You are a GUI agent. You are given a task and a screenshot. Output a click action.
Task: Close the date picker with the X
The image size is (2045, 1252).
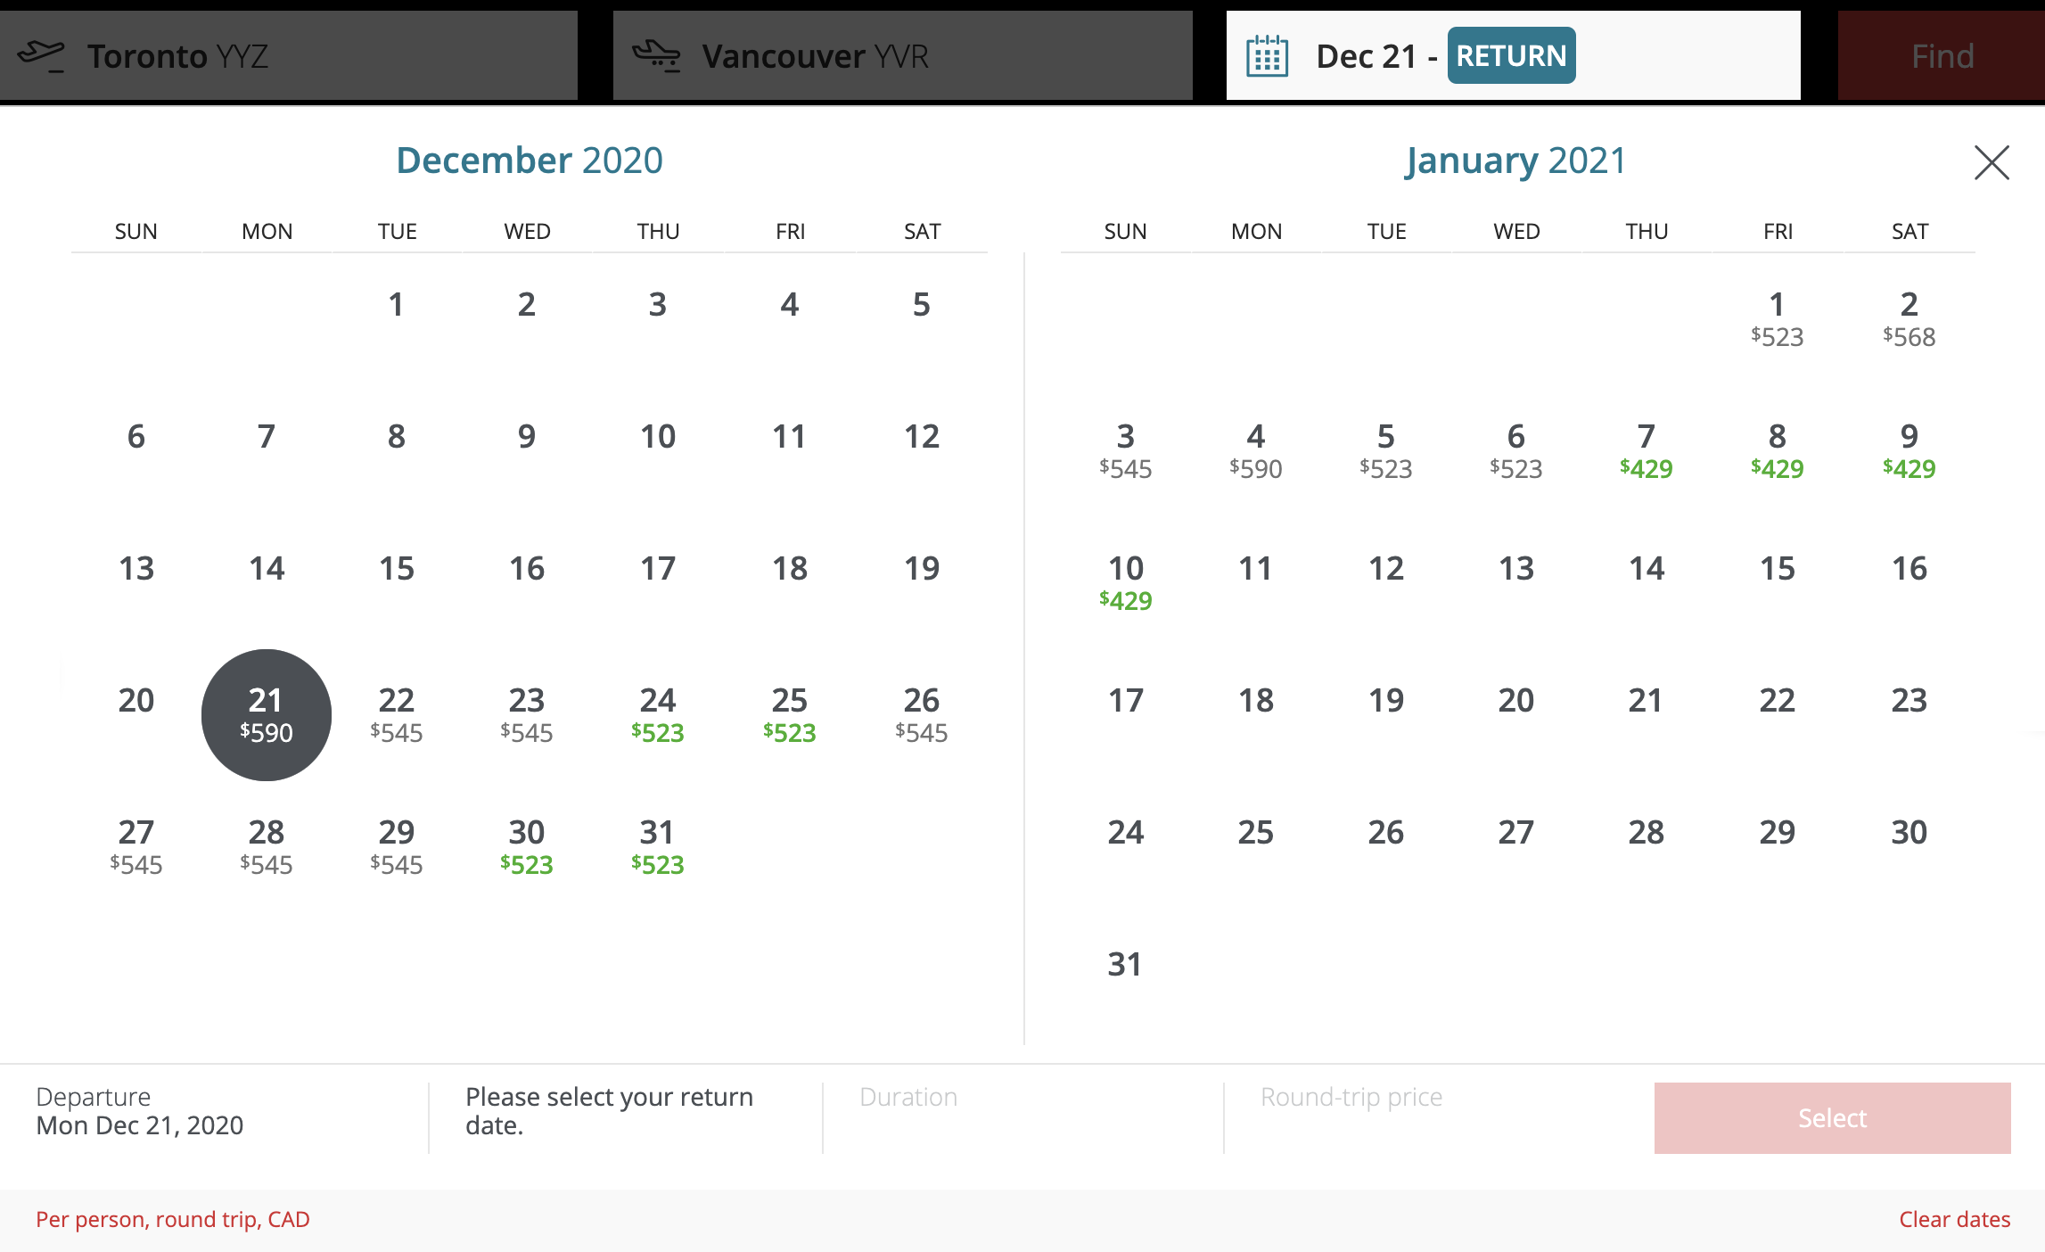tap(1992, 162)
